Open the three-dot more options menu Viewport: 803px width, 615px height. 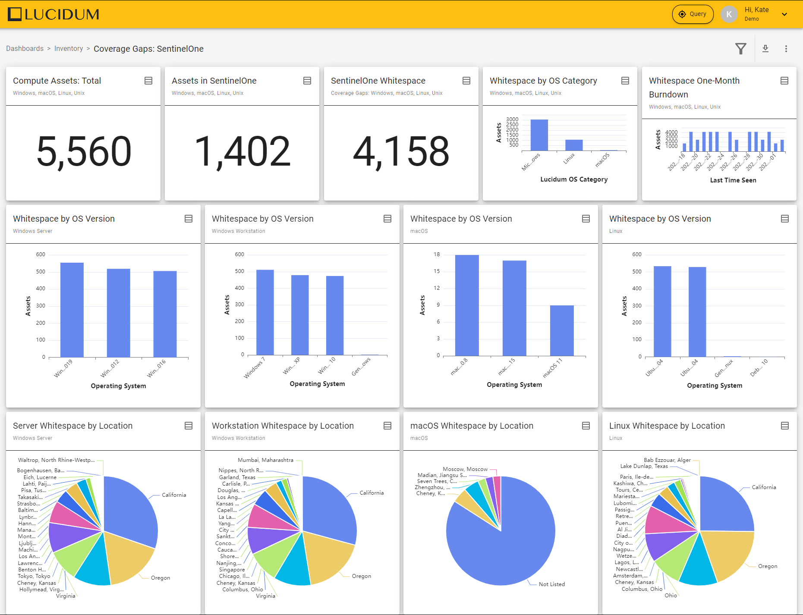[x=786, y=49]
